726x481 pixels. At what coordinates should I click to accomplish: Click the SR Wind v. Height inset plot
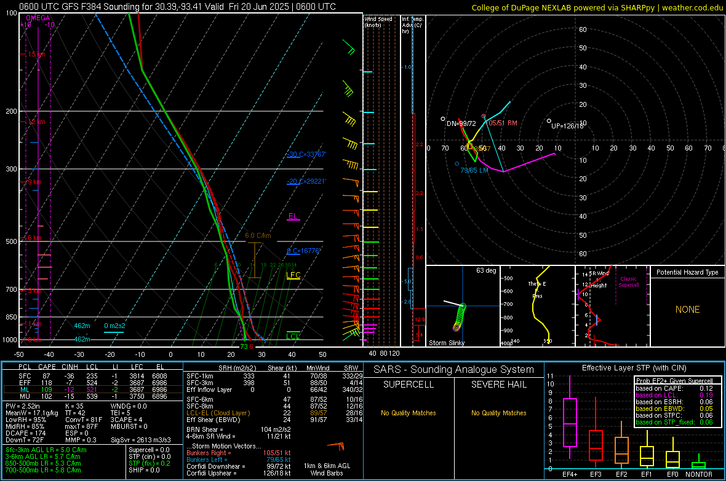612,306
